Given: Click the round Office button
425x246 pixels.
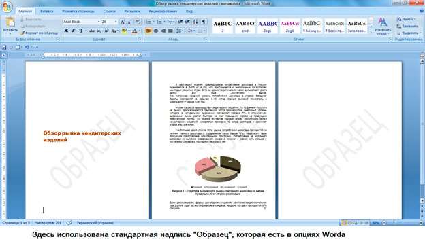Looking at the screenshot, I should tap(7, 7).
